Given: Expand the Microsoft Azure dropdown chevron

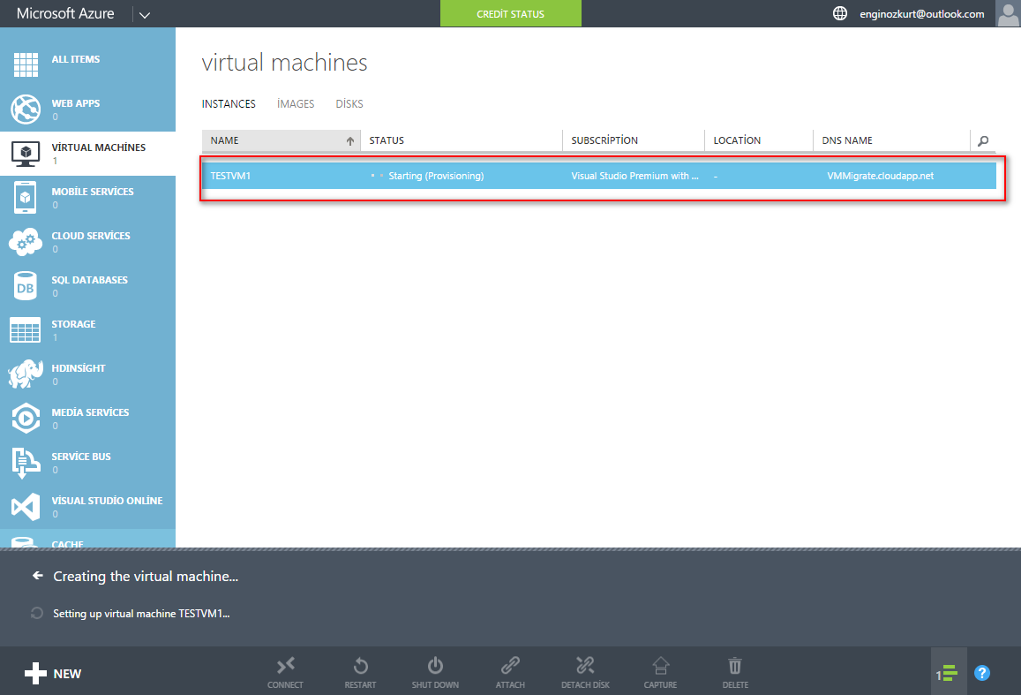Looking at the screenshot, I should tap(145, 14).
